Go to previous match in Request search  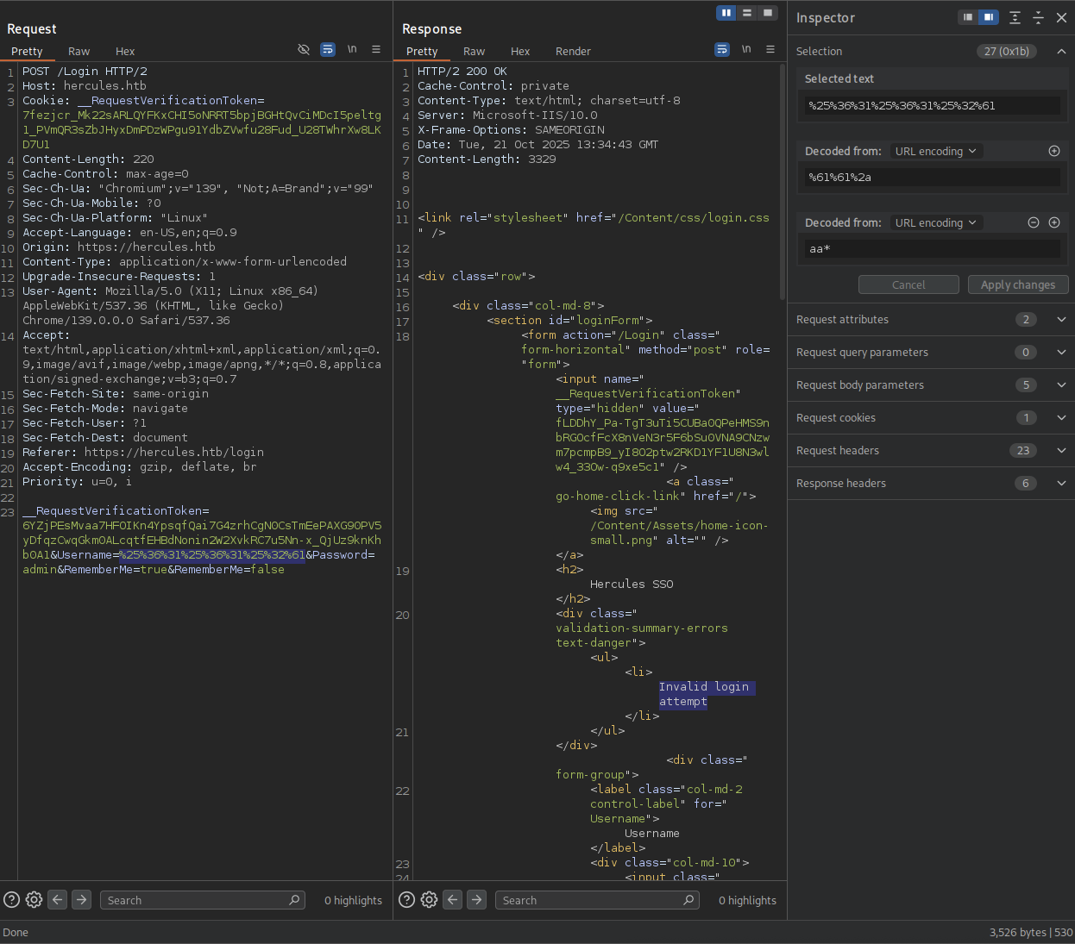pos(58,900)
